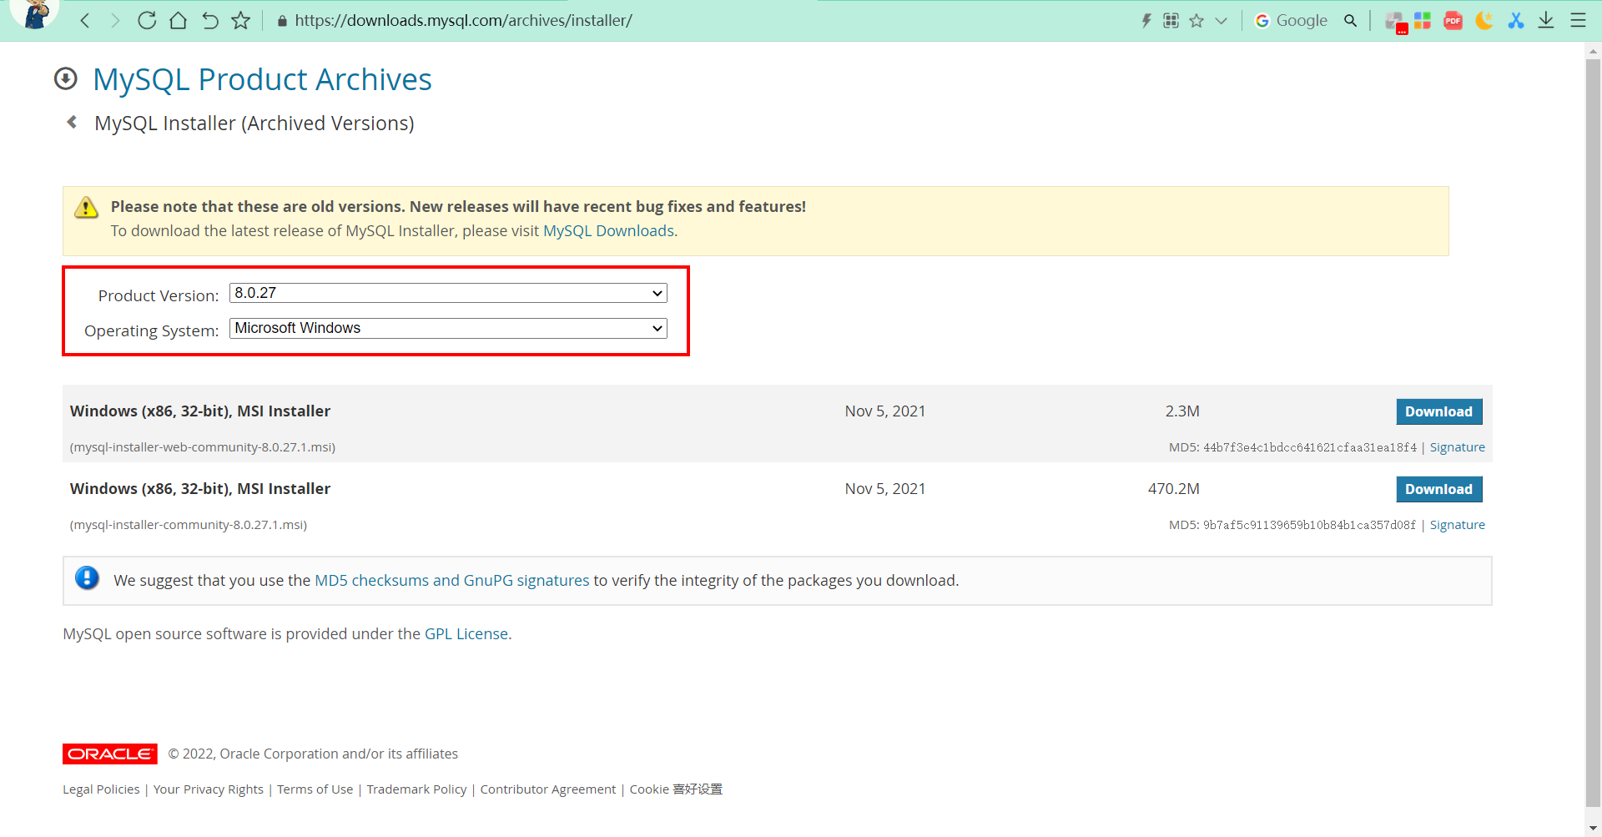Click the page scrollbar down arrow
1602x837 pixels.
tap(1593, 829)
